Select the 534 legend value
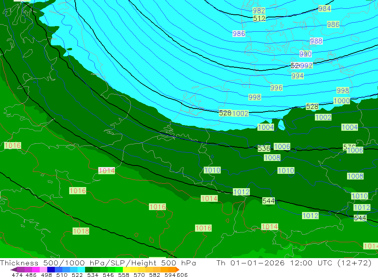Screen dimensions: 378x277 93,275
